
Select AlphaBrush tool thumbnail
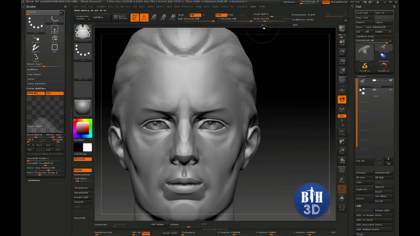tap(384, 58)
